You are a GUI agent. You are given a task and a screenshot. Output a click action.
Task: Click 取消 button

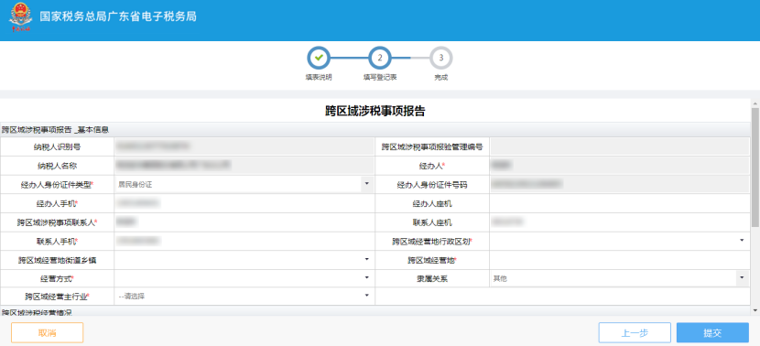pos(47,333)
